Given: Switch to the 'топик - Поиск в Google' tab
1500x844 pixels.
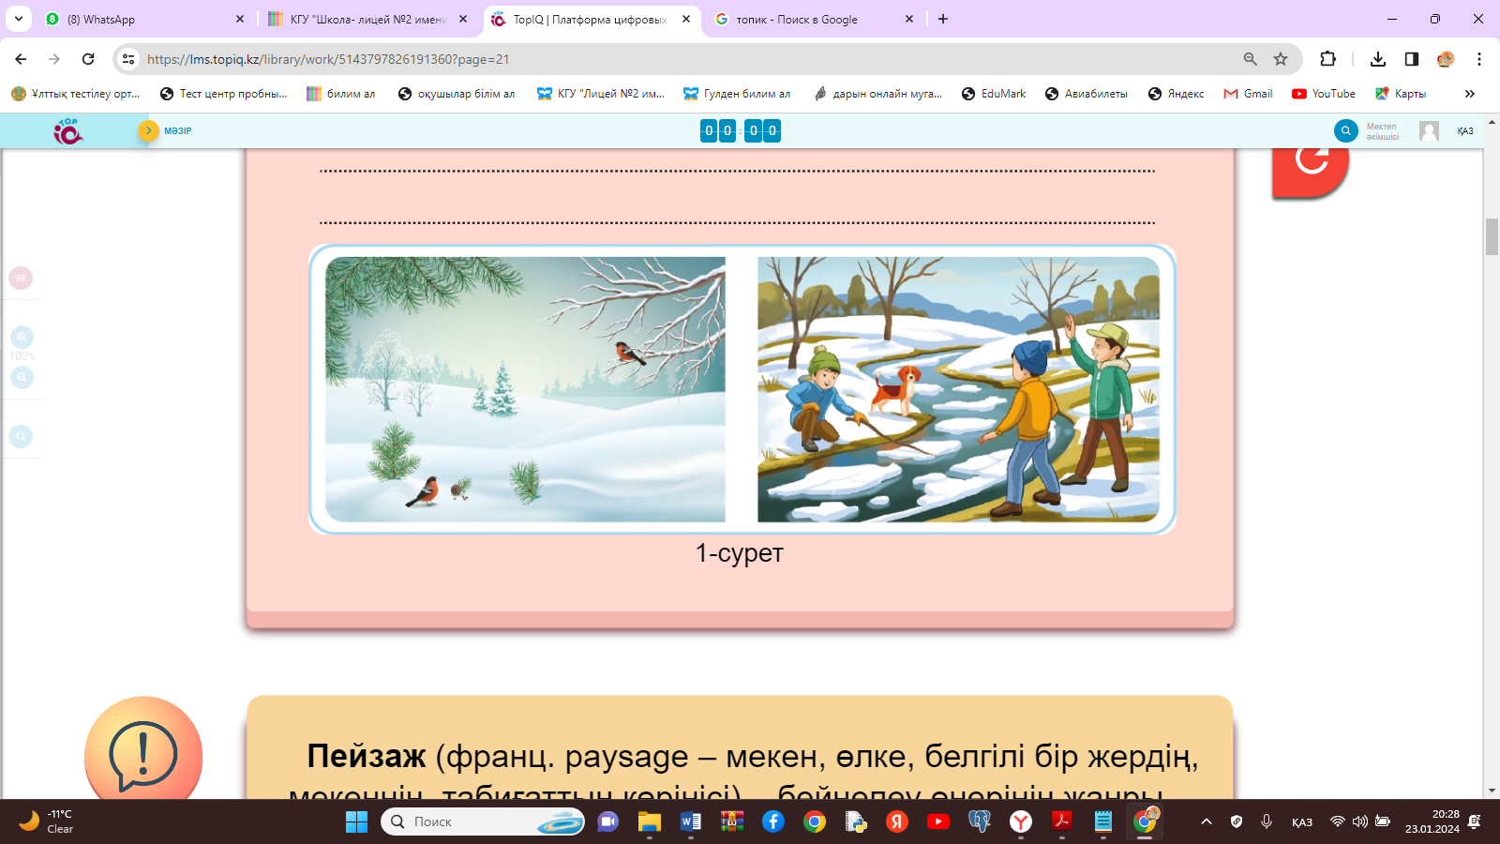Looking at the screenshot, I should click(x=814, y=19).
